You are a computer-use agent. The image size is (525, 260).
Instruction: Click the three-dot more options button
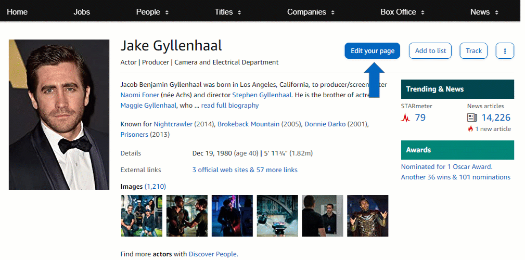505,51
